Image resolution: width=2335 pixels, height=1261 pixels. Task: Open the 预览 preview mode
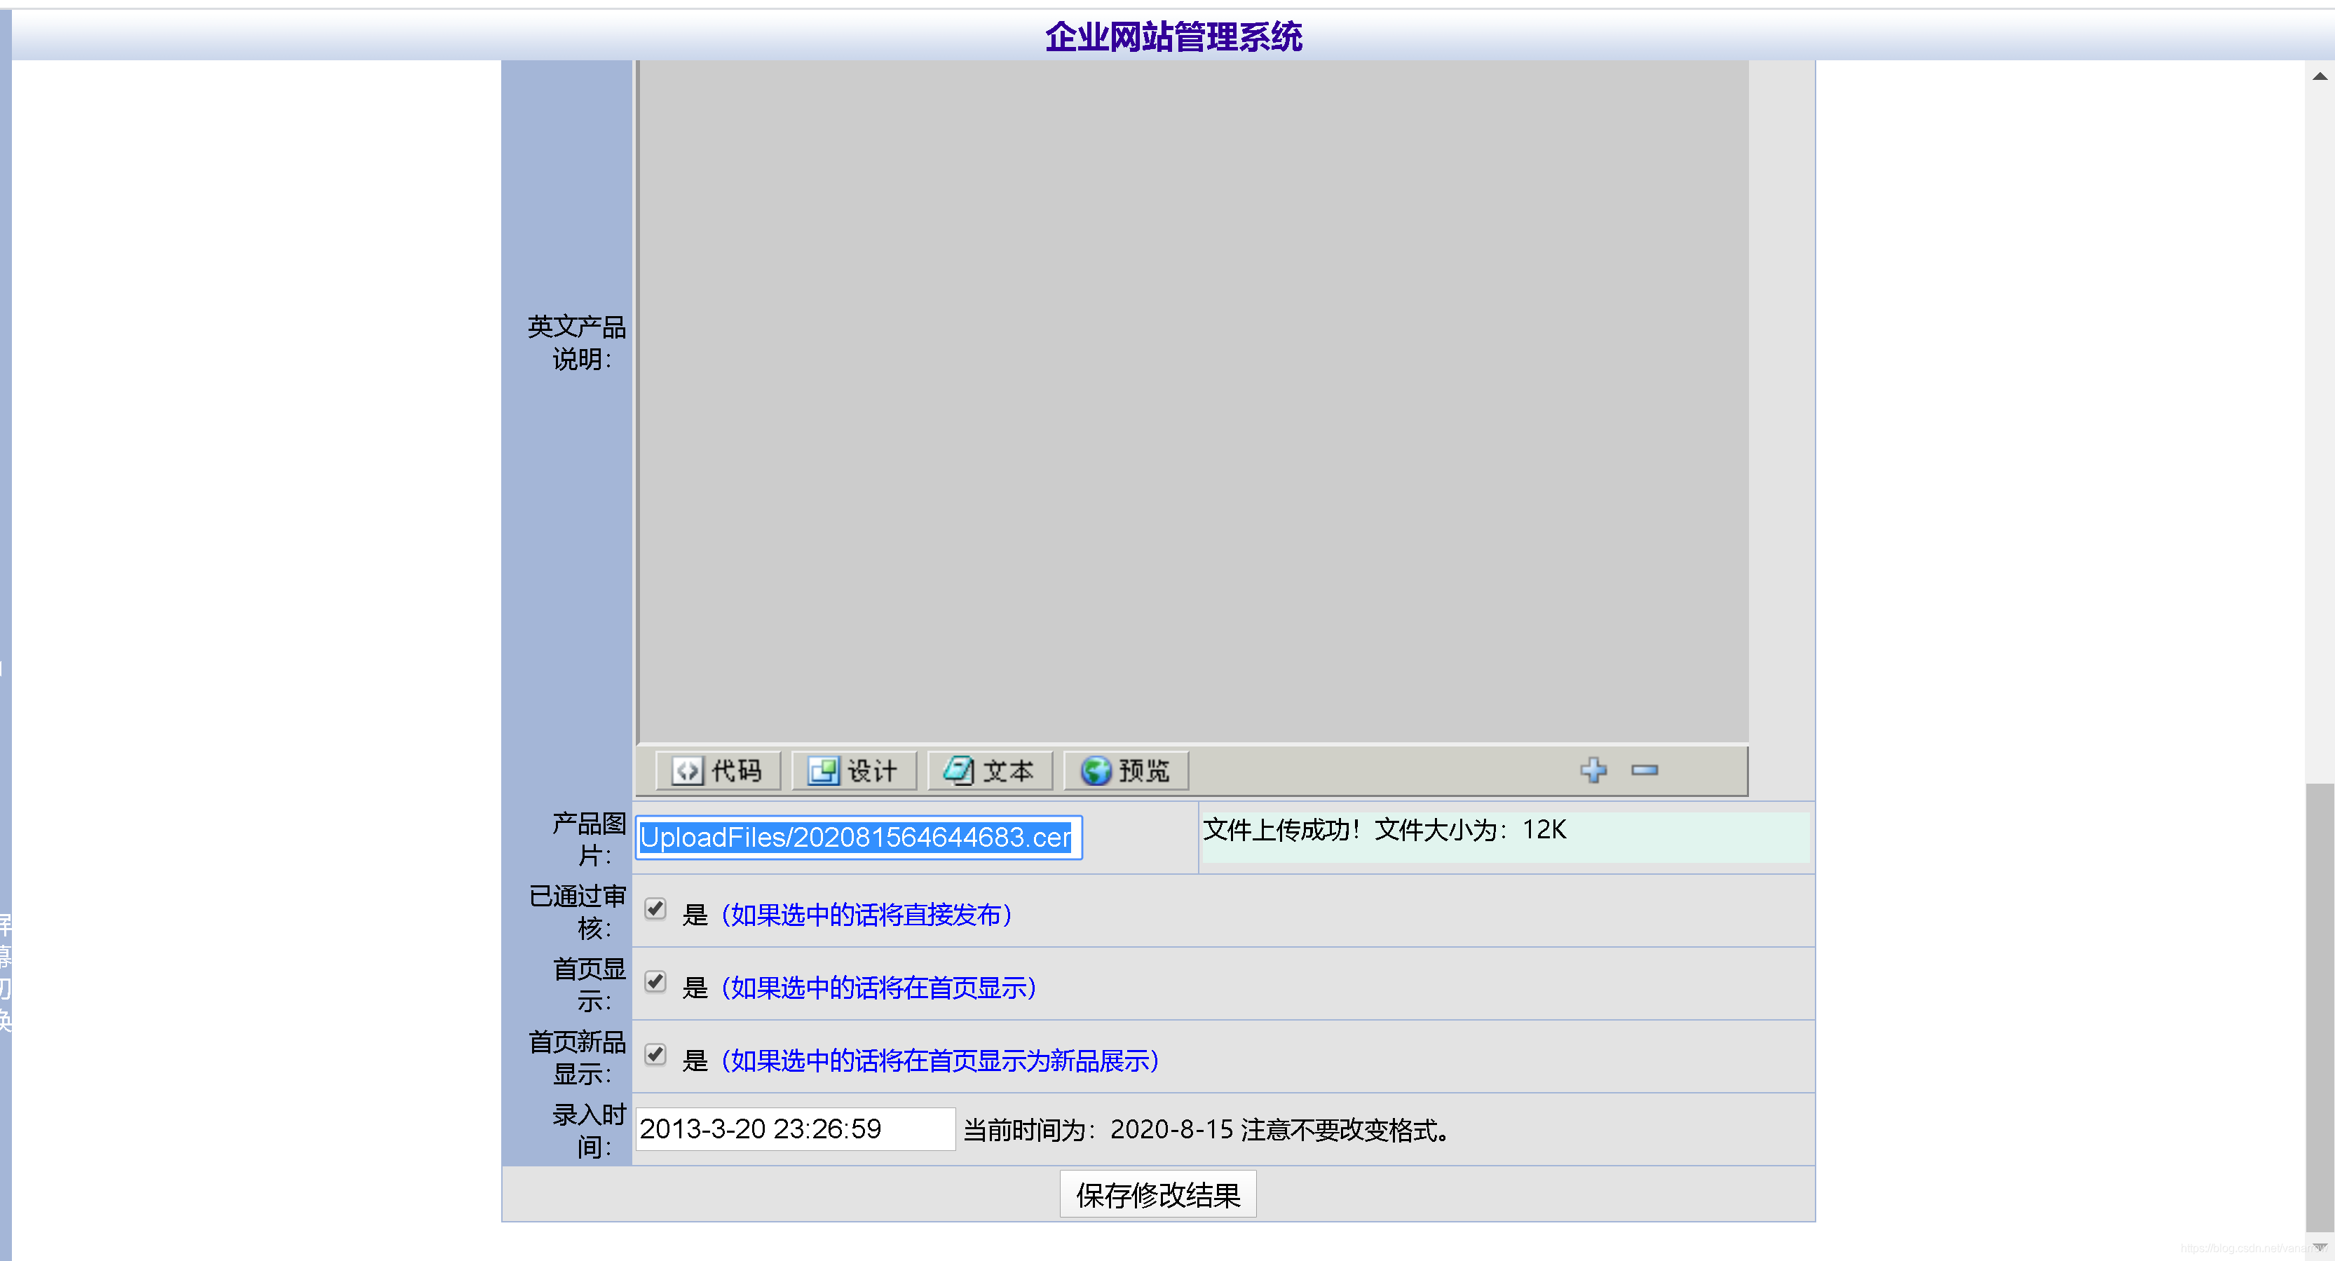tap(1126, 770)
